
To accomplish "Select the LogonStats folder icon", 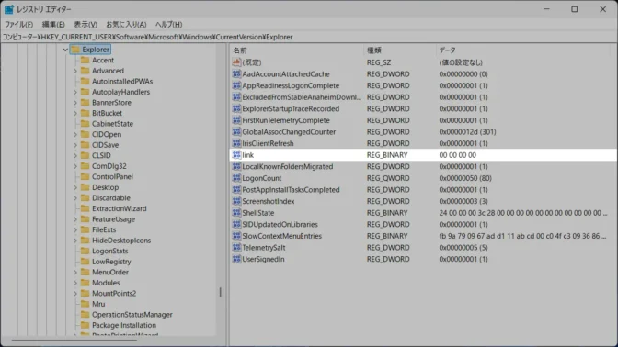I will coord(85,251).
